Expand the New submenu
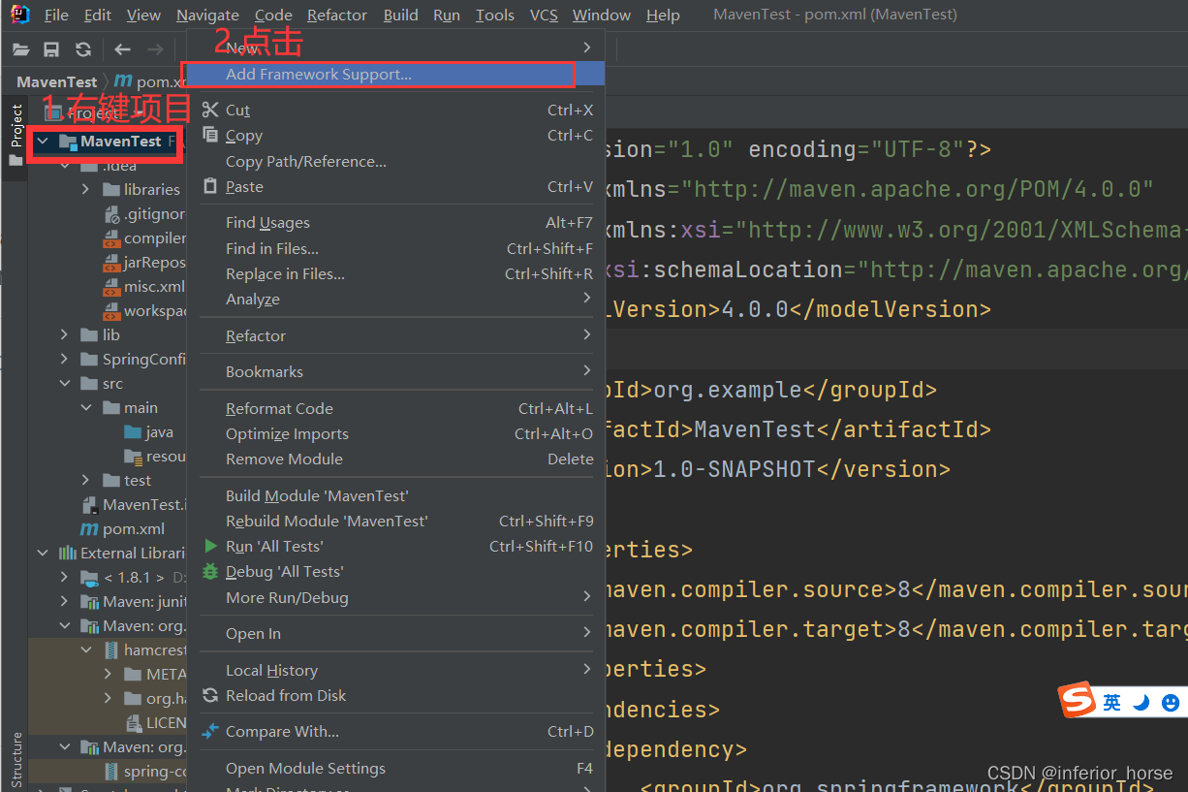 pos(585,47)
